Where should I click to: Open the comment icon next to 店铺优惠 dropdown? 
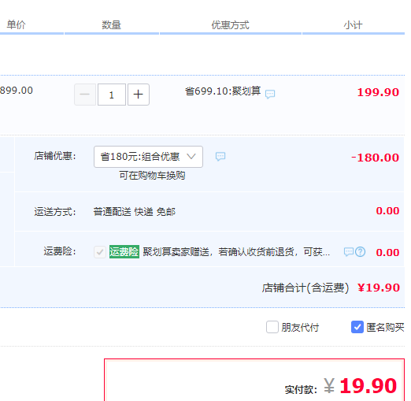click(220, 156)
